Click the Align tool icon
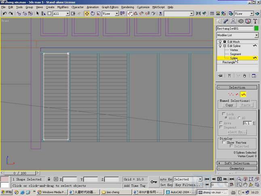Screen dimensions: 261x196 [204, 13]
